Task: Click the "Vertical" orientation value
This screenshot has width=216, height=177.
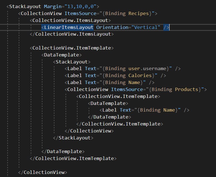Action: coord(146,27)
